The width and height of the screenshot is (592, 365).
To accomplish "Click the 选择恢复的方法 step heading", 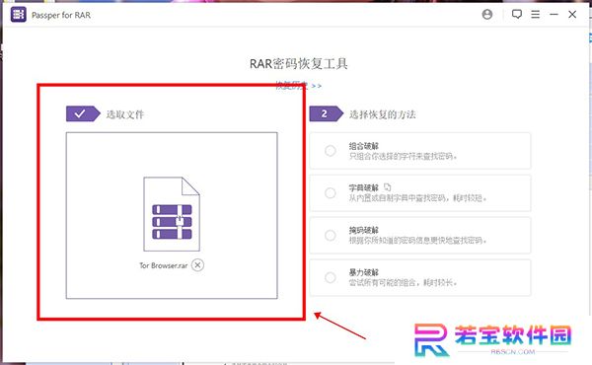I will (382, 114).
